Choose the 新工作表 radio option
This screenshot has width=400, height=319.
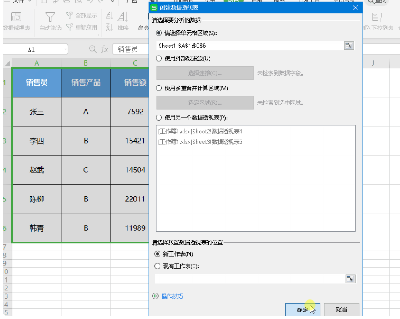pyautogui.click(x=157, y=254)
